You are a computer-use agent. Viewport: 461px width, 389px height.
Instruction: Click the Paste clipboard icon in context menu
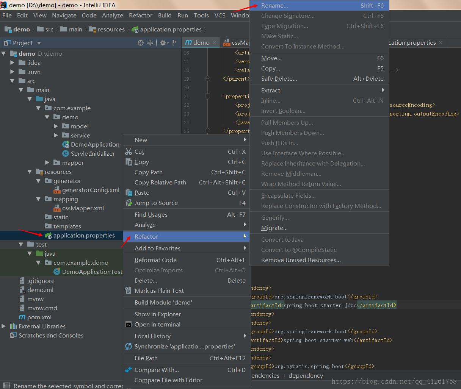click(129, 192)
